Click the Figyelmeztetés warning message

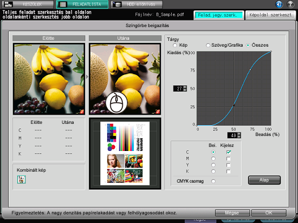pyautogui.click(x=95, y=213)
